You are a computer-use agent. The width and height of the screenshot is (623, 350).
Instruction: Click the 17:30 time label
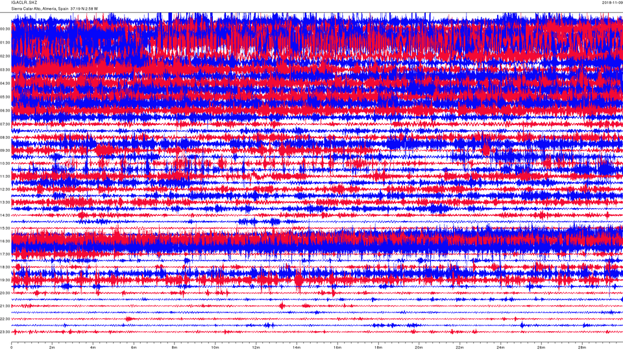(5, 254)
